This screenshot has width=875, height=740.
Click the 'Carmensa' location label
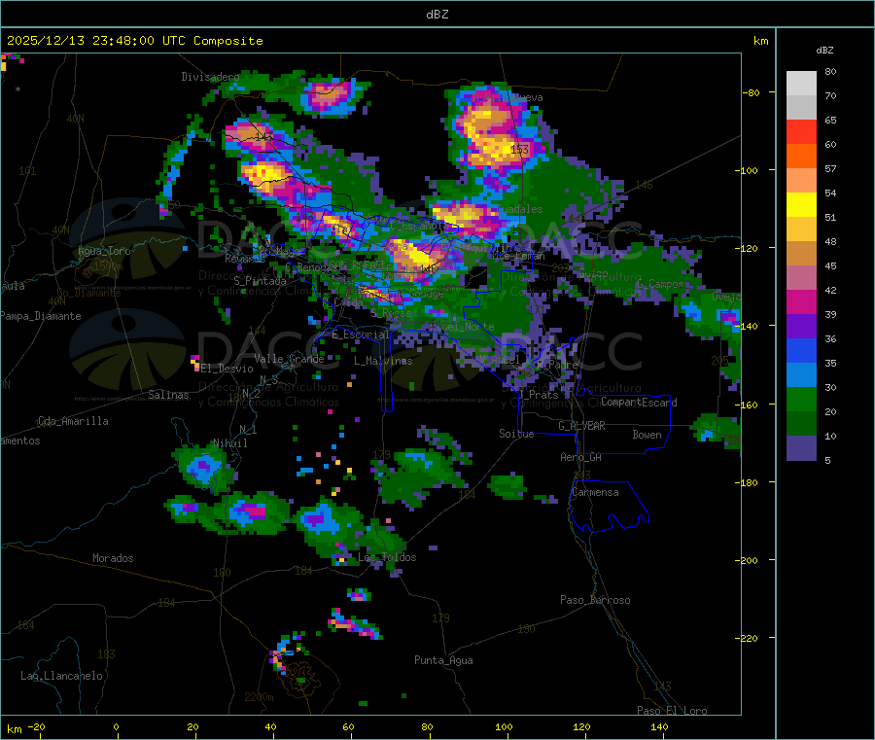[x=595, y=492]
